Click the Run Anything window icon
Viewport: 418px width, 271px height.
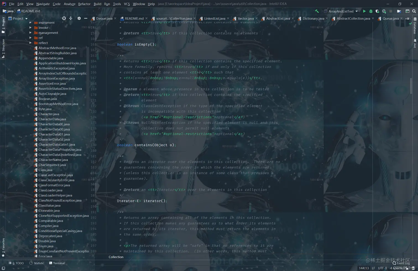pos(407,11)
